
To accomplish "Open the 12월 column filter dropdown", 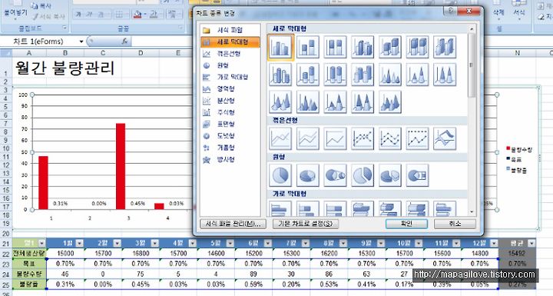I will pyautogui.click(x=494, y=244).
